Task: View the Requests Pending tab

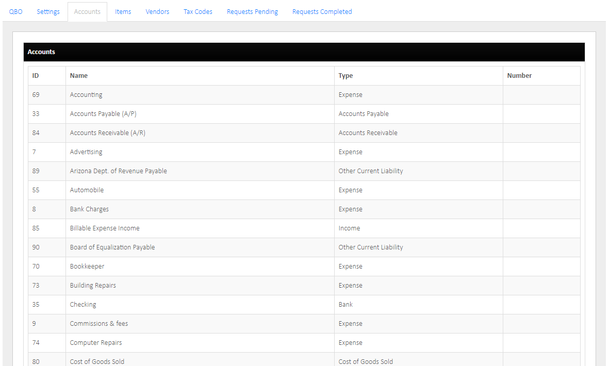Action: (253, 12)
